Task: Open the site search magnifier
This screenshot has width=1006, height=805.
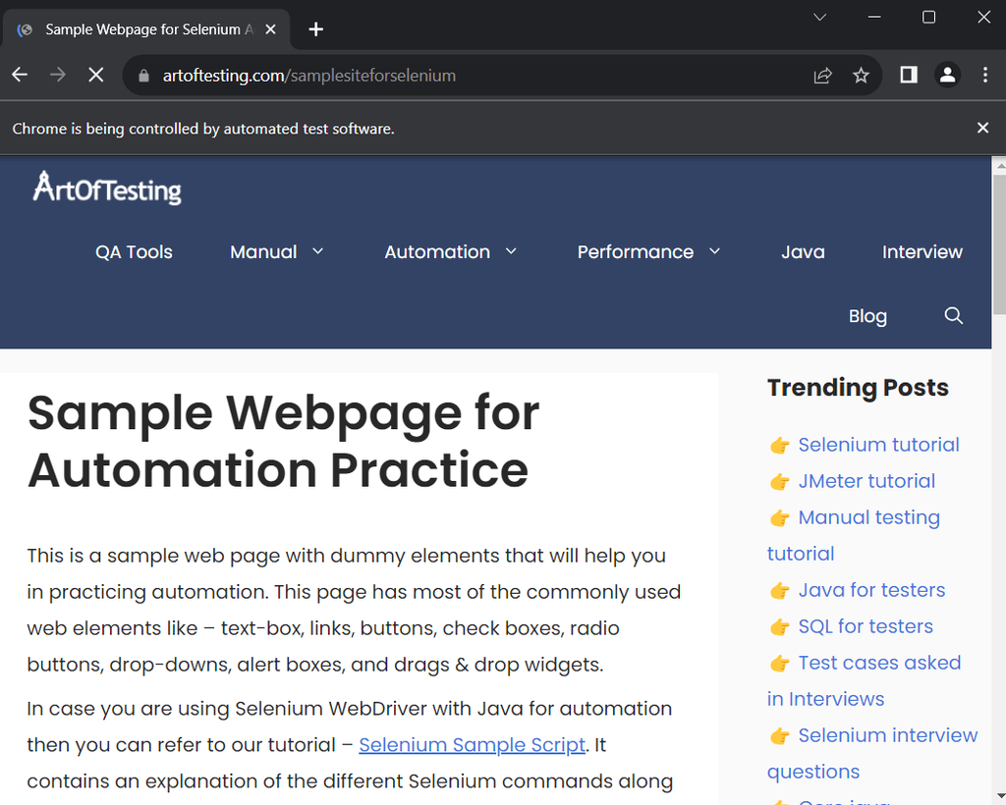Action: tap(953, 316)
